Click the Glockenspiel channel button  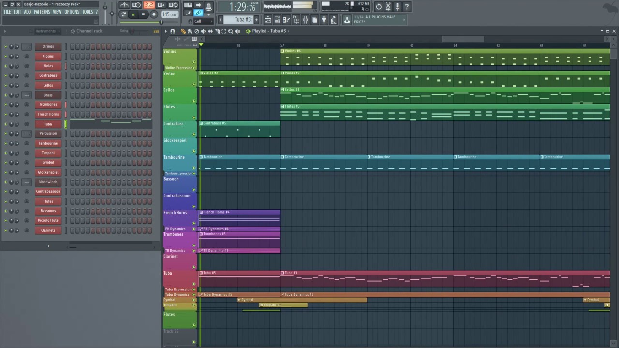(x=48, y=173)
